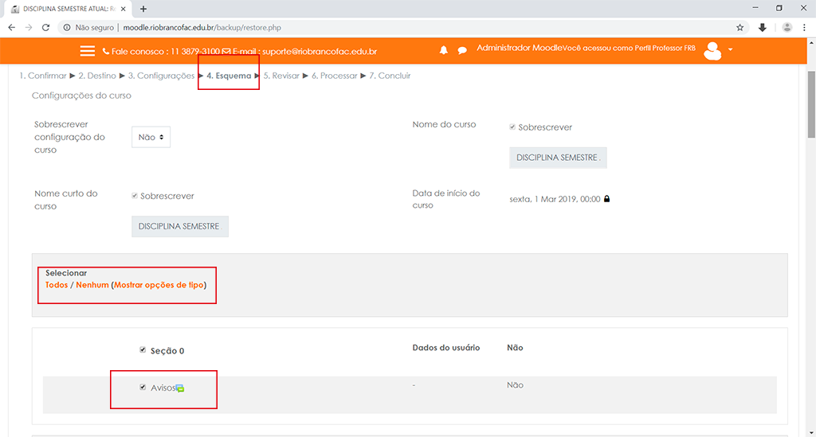The image size is (816, 437).
Task: Uncheck the Avisos activity checkbox
Action: coord(143,388)
